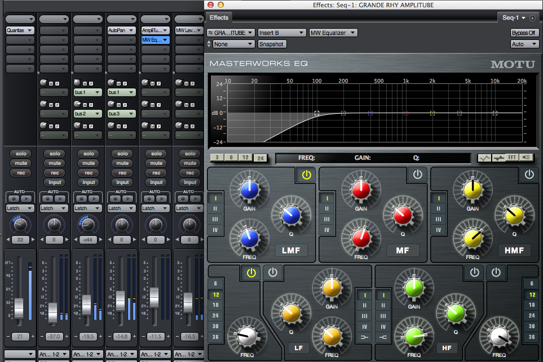
Task: Open the MW Equalizer plugin dropdown
Action: coord(333,33)
